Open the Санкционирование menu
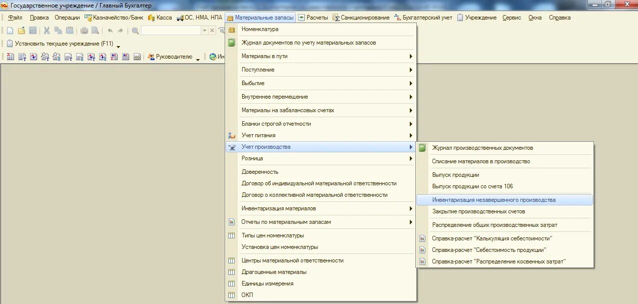 pos(361,18)
